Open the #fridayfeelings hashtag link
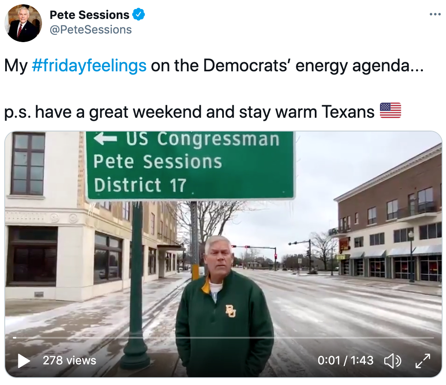446x385 pixels. [89, 65]
